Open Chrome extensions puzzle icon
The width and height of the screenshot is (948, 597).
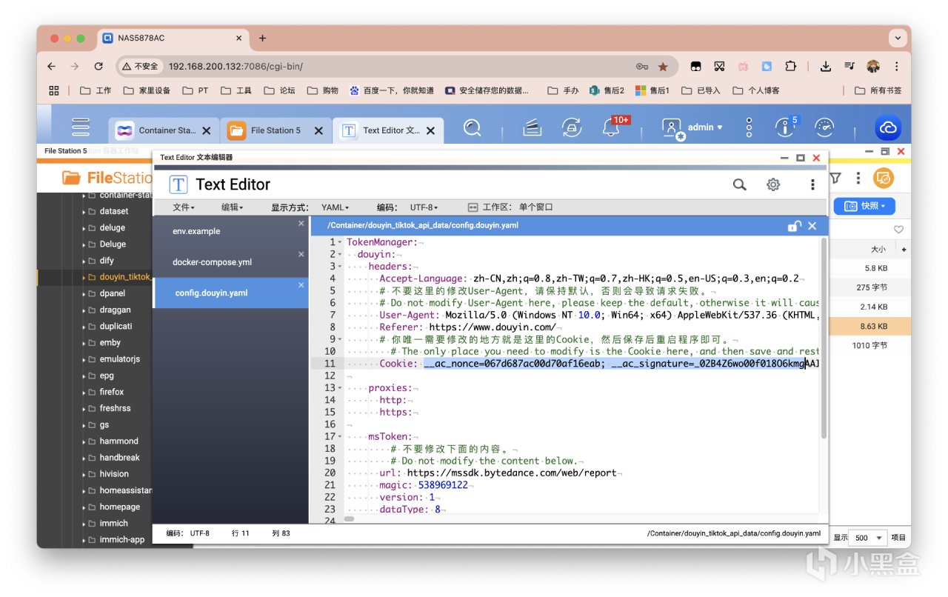pos(790,67)
